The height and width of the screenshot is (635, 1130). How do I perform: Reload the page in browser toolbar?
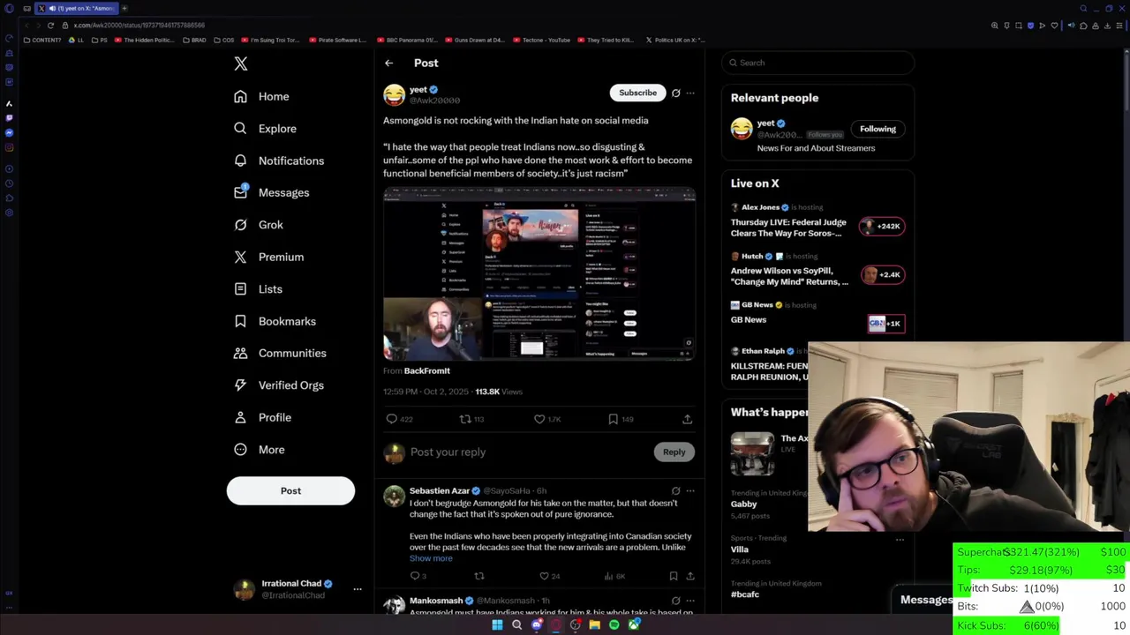50,26
